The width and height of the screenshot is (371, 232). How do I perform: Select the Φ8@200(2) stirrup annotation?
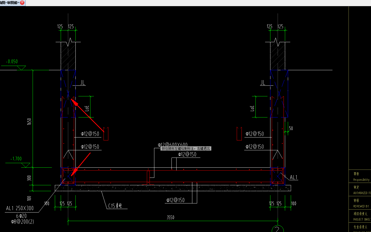pos(22,222)
